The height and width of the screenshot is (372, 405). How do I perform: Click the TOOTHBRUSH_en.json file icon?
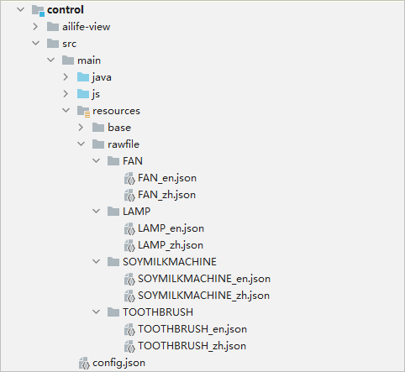[x=129, y=330]
